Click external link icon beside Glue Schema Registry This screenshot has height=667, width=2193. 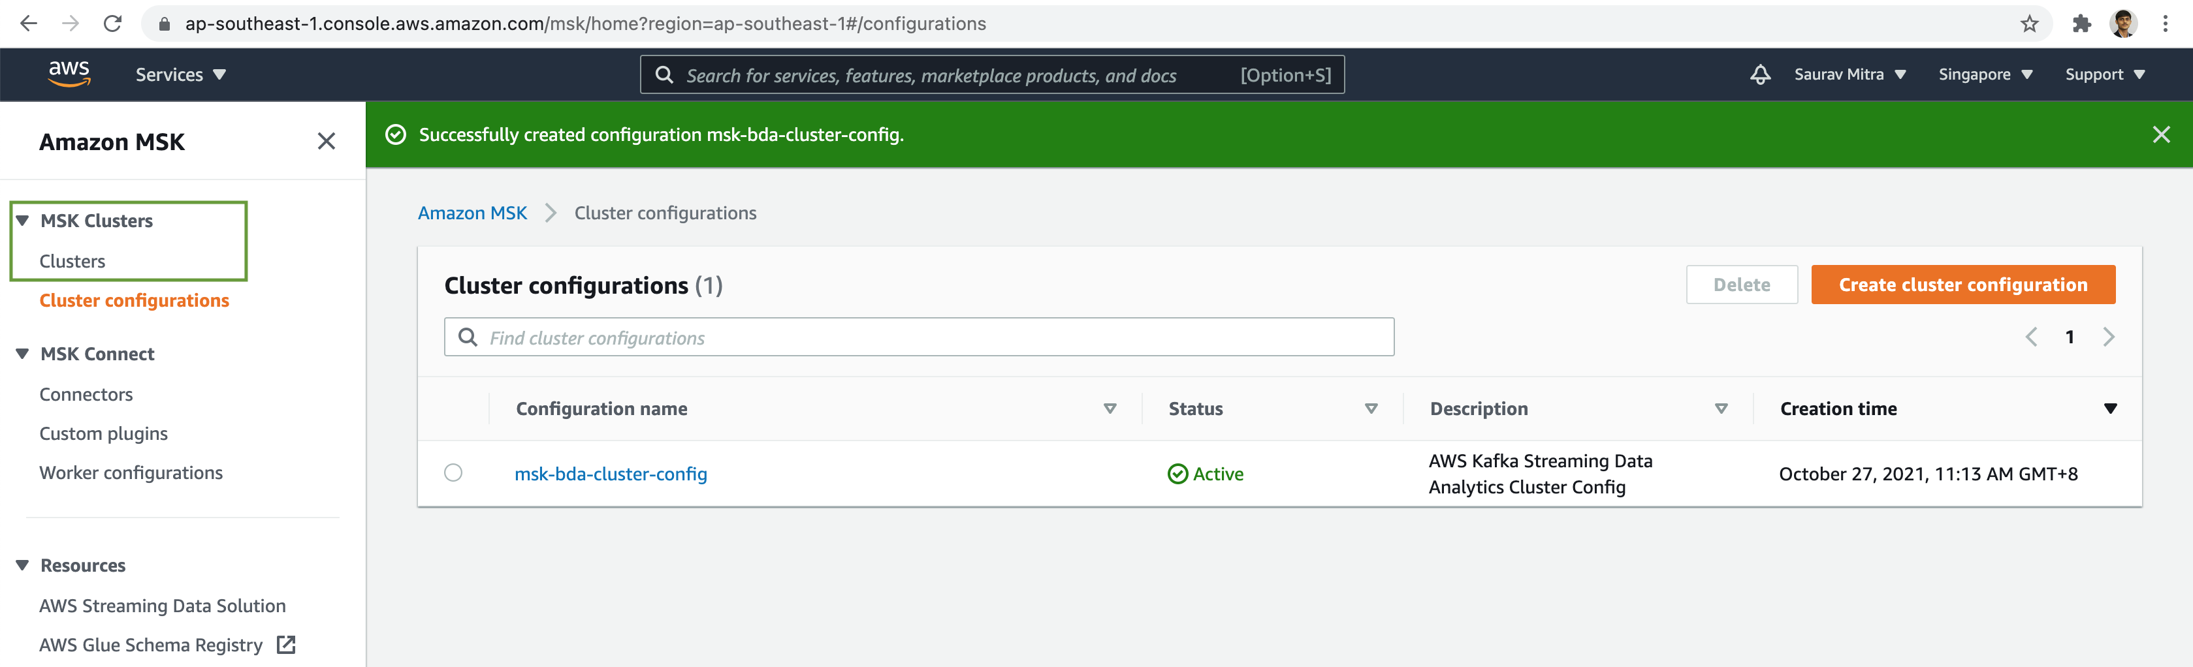tap(286, 645)
